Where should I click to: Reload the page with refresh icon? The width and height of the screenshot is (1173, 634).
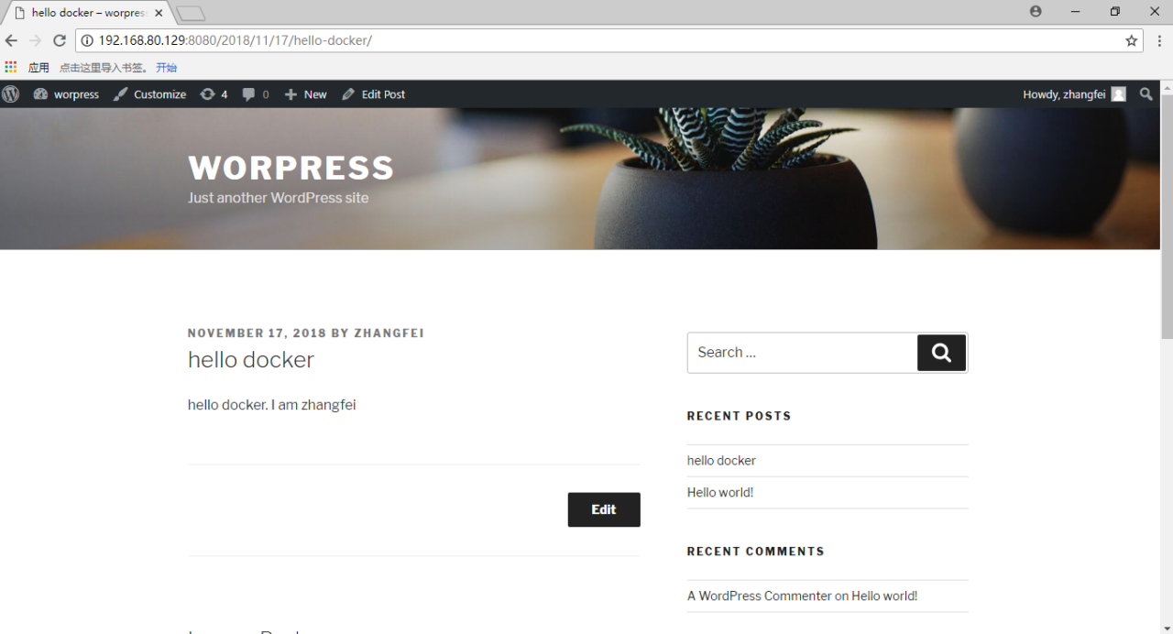(x=60, y=40)
